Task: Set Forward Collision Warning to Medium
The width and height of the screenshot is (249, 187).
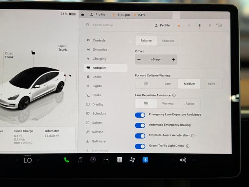Action: pyautogui.click(x=189, y=84)
